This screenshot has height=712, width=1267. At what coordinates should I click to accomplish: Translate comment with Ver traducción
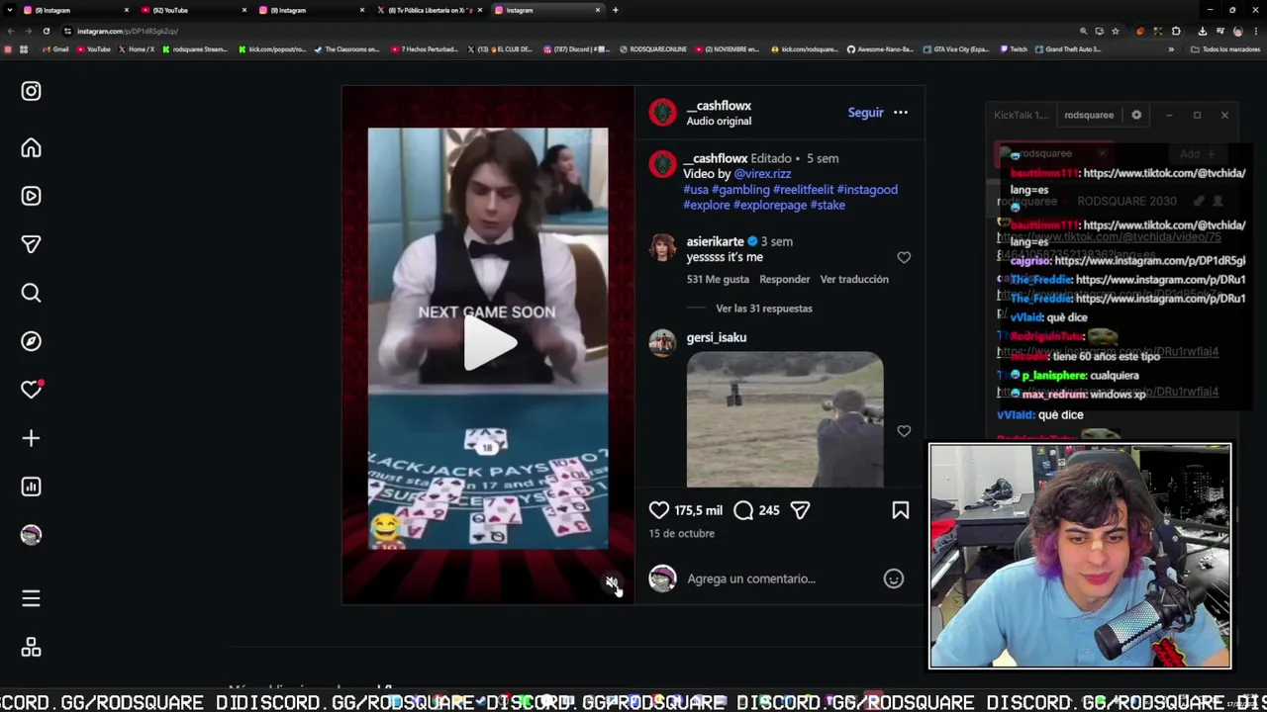pyautogui.click(x=854, y=280)
